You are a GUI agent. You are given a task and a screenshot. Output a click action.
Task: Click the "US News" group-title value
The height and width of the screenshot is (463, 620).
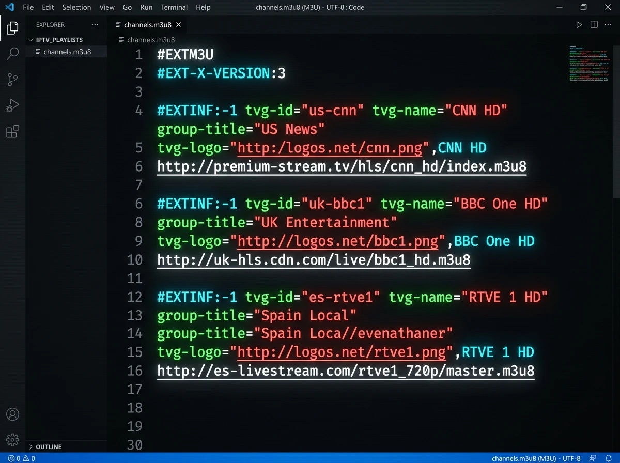point(289,129)
